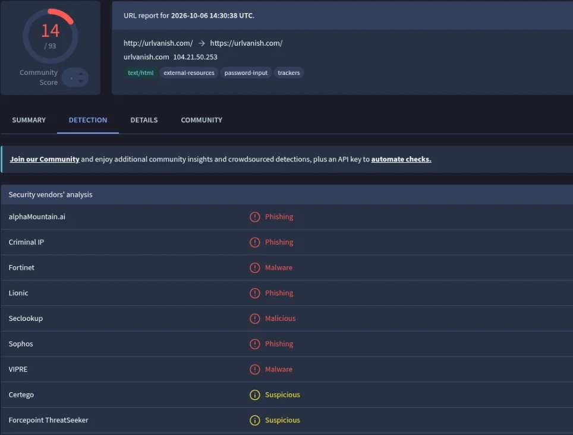Click the Suspicious verdict for Certego
Viewport: 573px width, 435px height.
pos(282,395)
